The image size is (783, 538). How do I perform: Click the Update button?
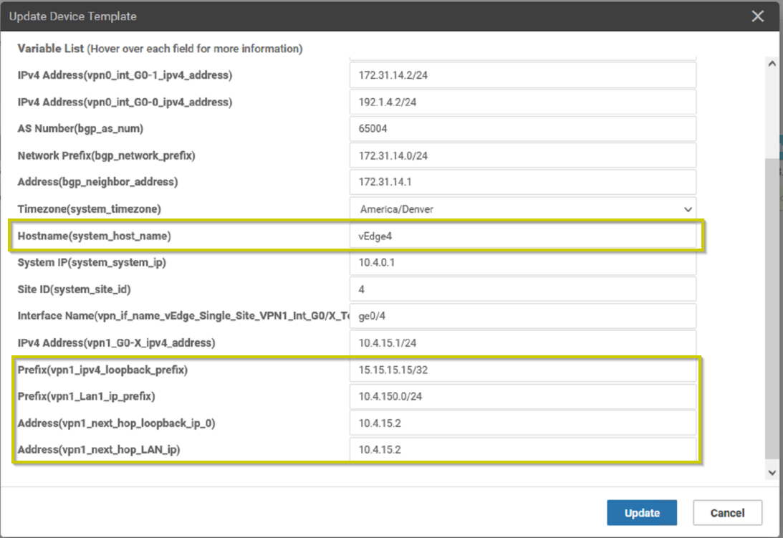[642, 512]
